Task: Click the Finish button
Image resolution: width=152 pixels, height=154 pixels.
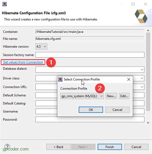Action: tap(110, 147)
